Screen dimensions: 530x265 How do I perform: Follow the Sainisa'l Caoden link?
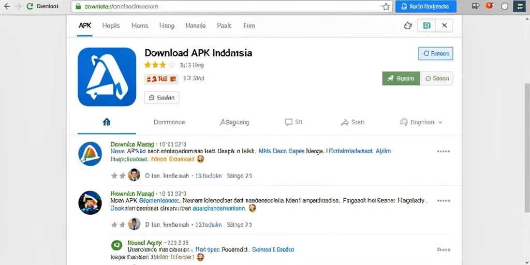273,249
